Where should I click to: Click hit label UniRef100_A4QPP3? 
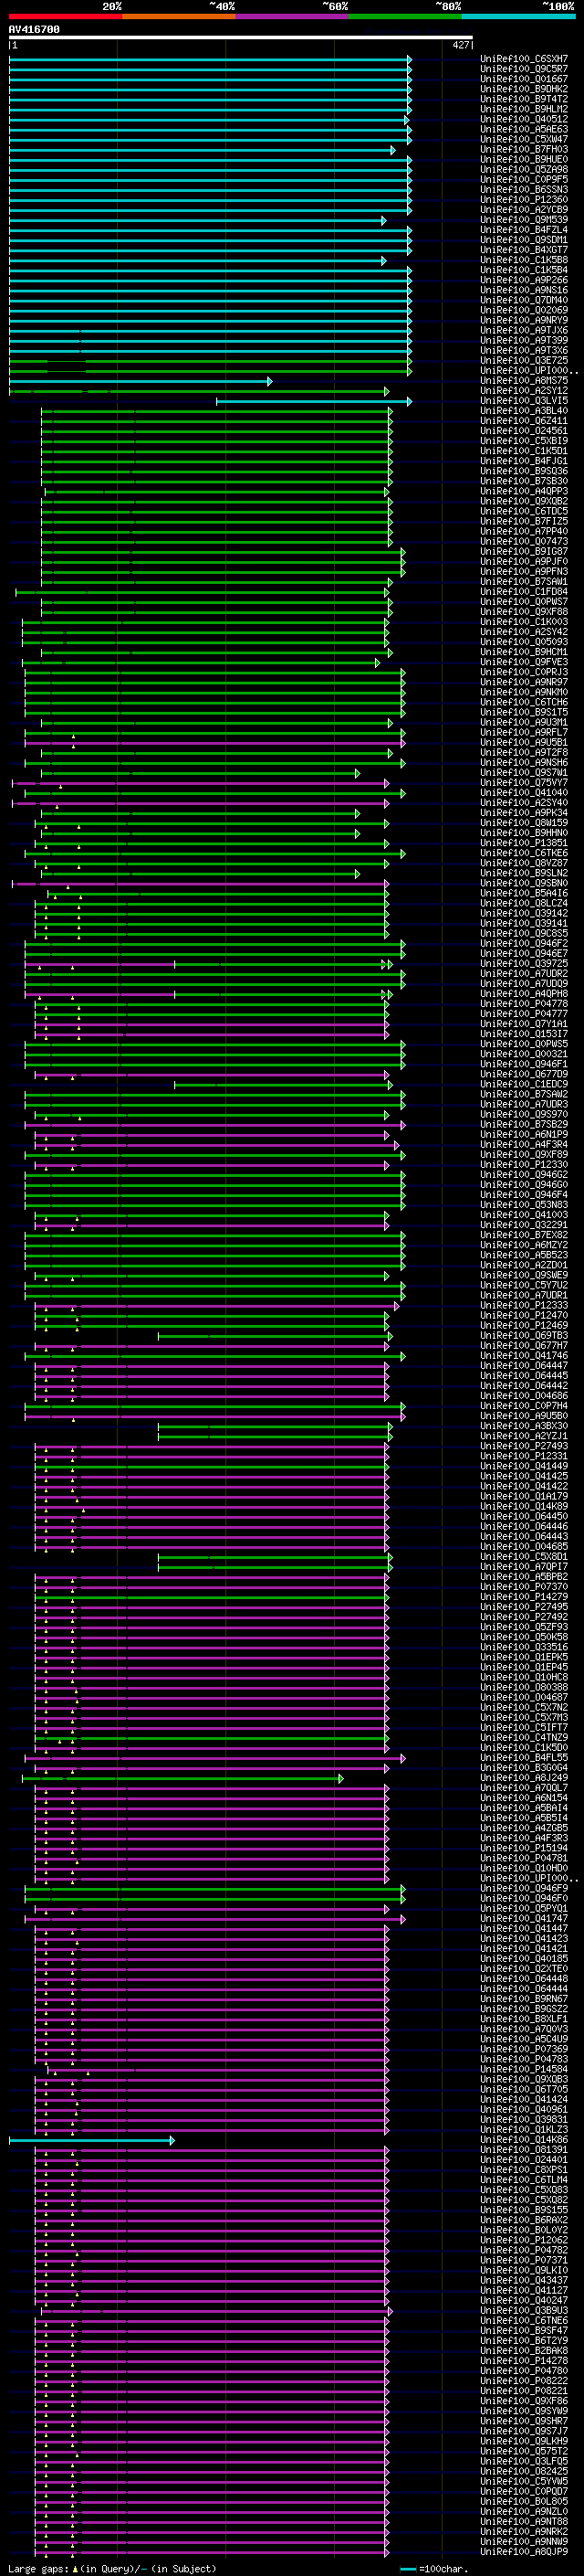524,491
